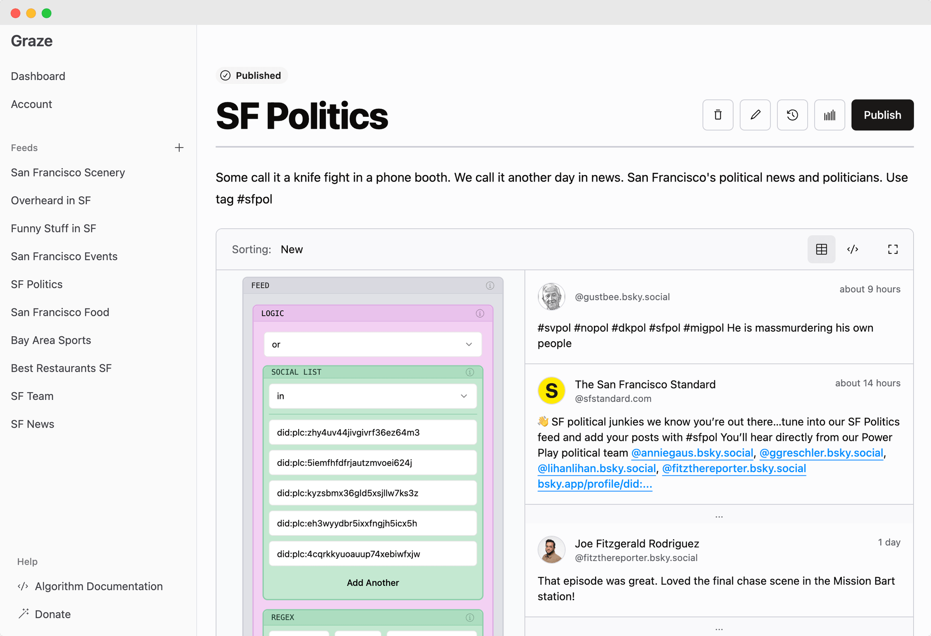The height and width of the screenshot is (636, 931).
Task: Select SF News from sidebar
Action: click(x=33, y=424)
